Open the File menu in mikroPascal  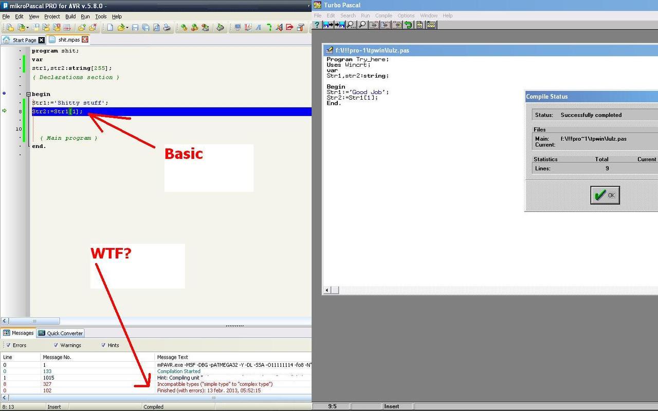click(x=6, y=16)
